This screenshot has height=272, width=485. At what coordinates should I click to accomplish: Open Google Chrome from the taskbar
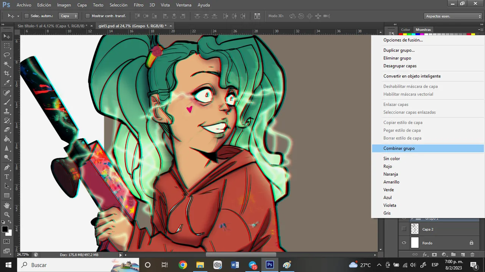[183, 265]
